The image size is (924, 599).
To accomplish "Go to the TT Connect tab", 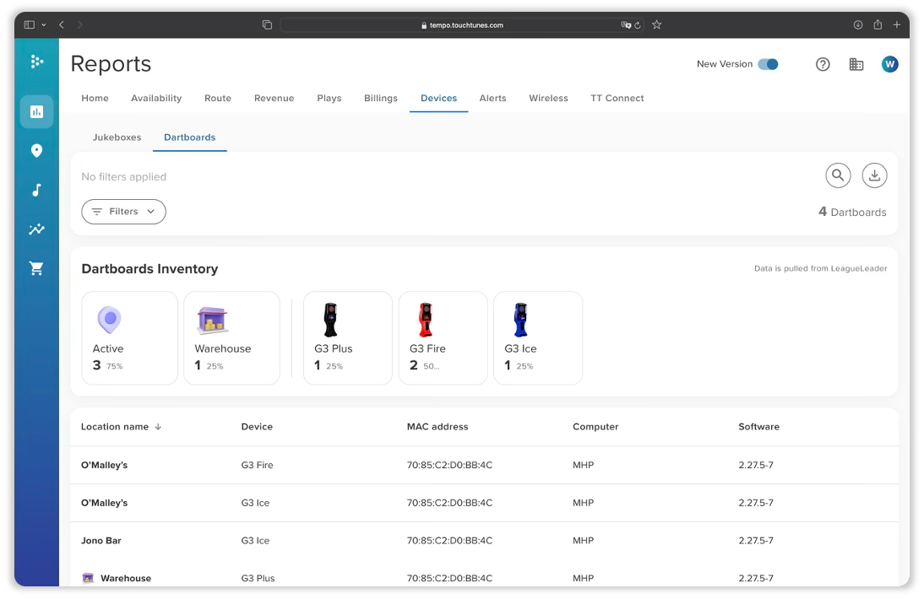I will pos(617,98).
